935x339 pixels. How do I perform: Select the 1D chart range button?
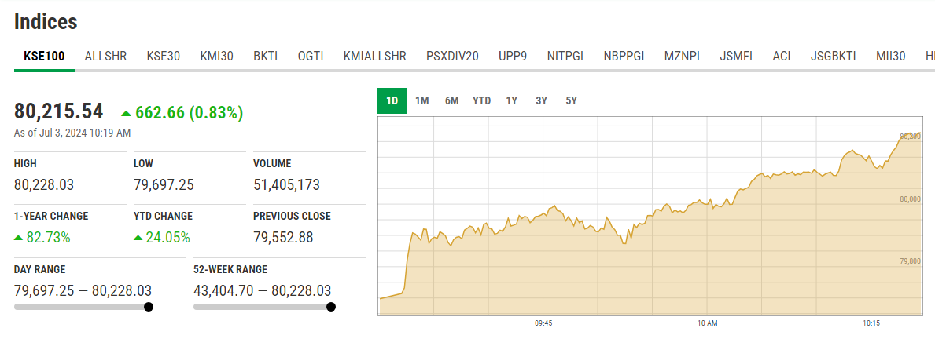[x=392, y=101]
